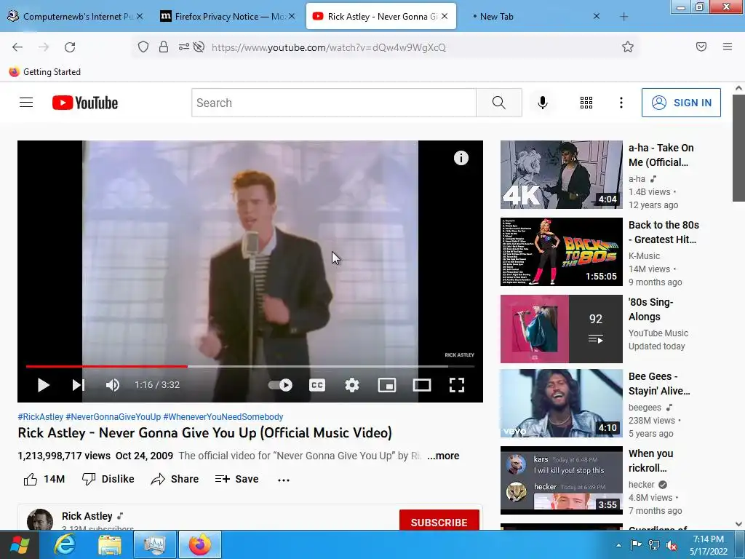Screen dimensions: 745x559
Task: Open Getting Started bookmark
Action: point(45,72)
